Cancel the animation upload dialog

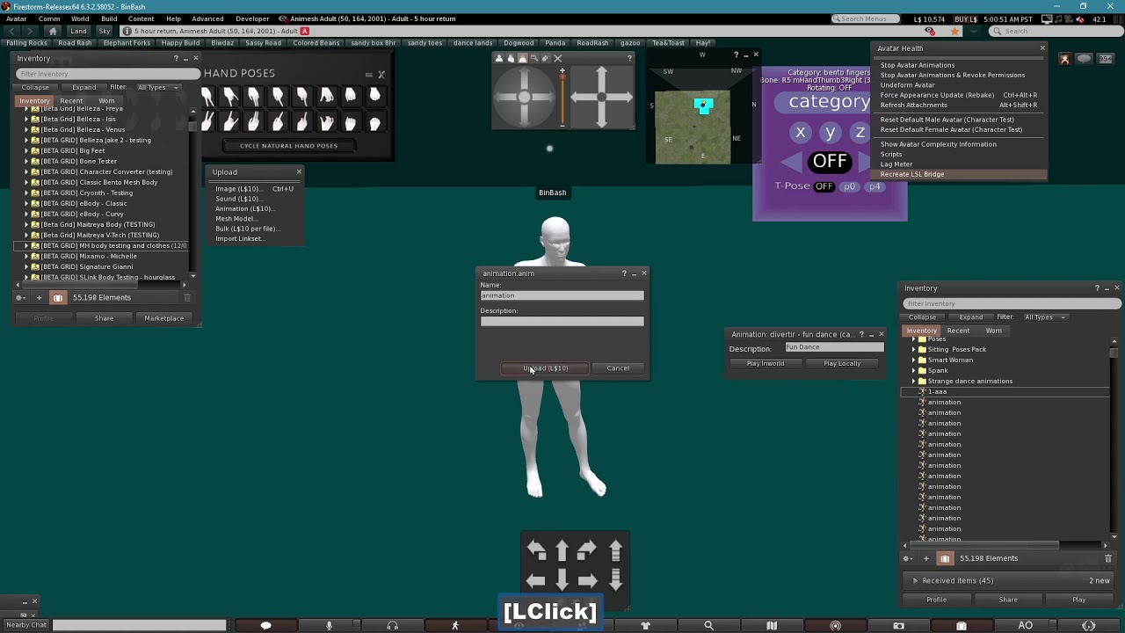618,368
